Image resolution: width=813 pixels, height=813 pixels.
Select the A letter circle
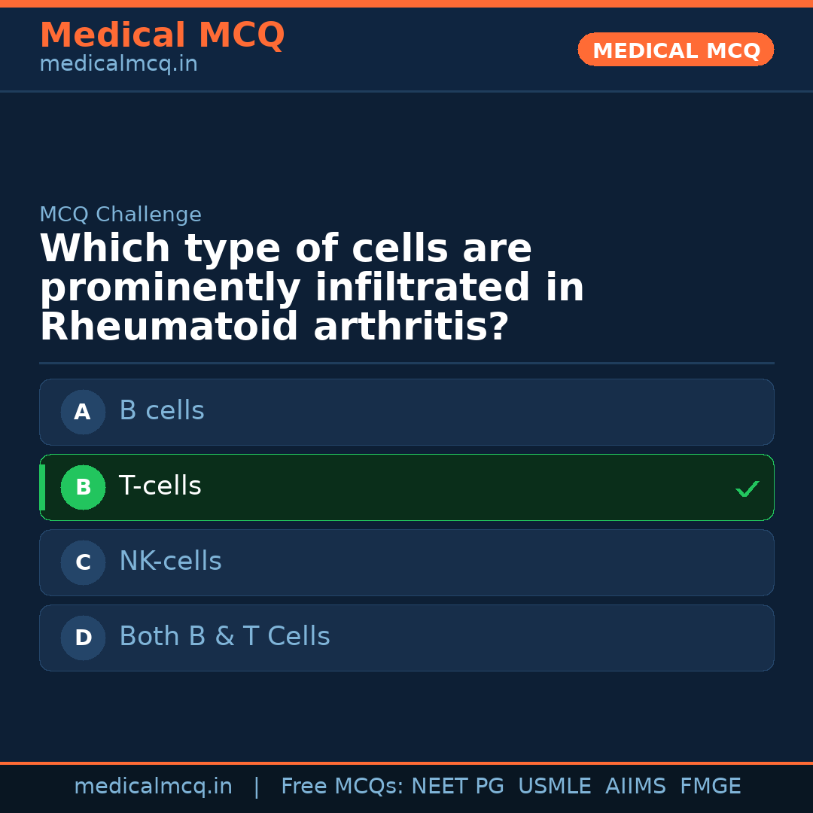pos(83,412)
